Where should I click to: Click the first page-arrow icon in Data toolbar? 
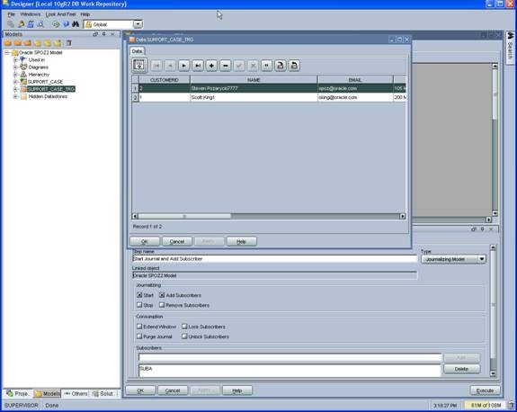(x=281, y=66)
